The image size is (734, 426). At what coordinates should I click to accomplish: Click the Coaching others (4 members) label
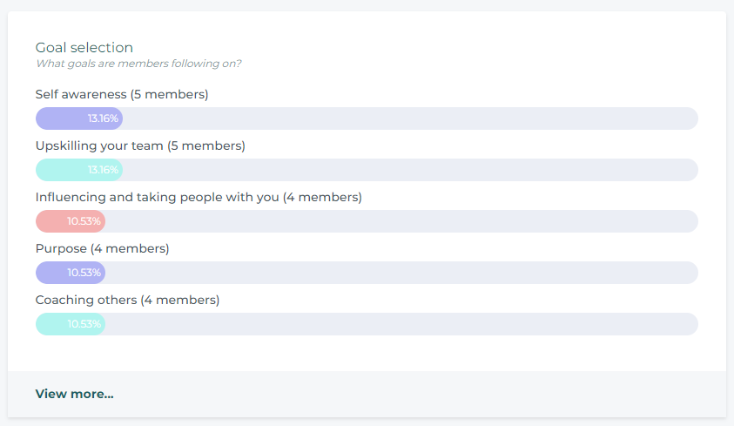(127, 300)
